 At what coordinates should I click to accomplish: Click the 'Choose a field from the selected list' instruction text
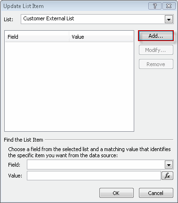pos(89,152)
